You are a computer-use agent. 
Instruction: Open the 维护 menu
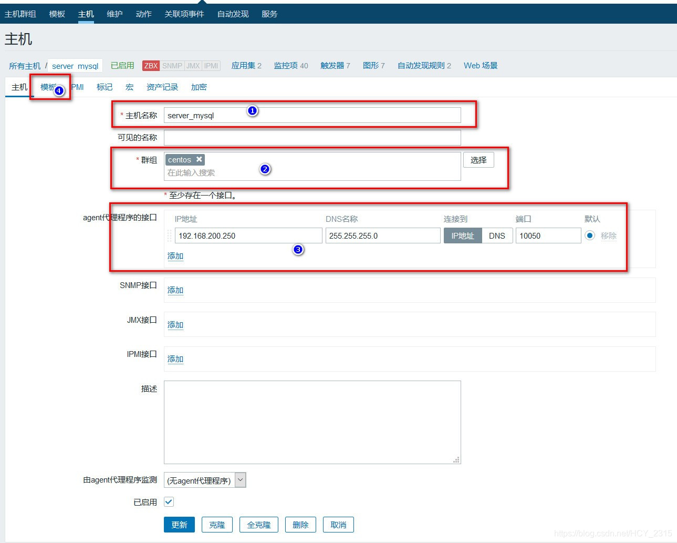(114, 14)
